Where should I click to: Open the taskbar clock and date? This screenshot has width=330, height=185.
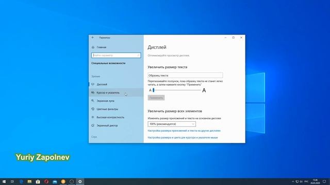315,181
